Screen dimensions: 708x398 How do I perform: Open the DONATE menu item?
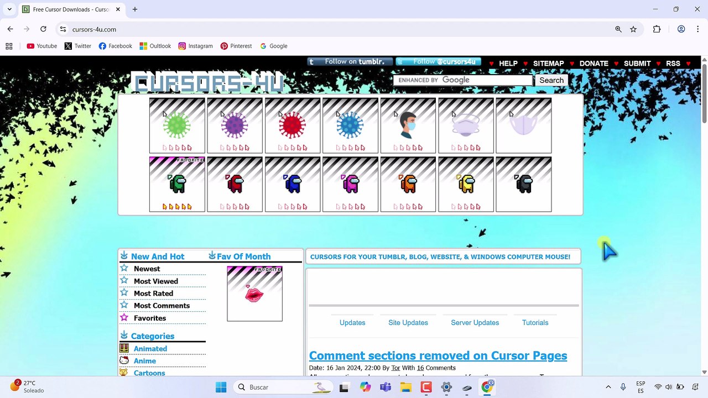(x=594, y=64)
